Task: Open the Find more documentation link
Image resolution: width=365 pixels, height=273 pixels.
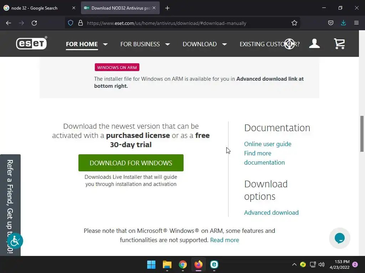Action: [264, 158]
